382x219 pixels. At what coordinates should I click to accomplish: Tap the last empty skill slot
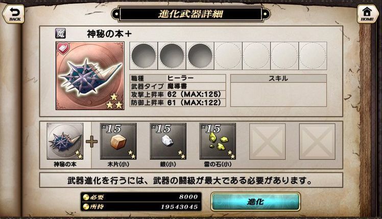313,56
